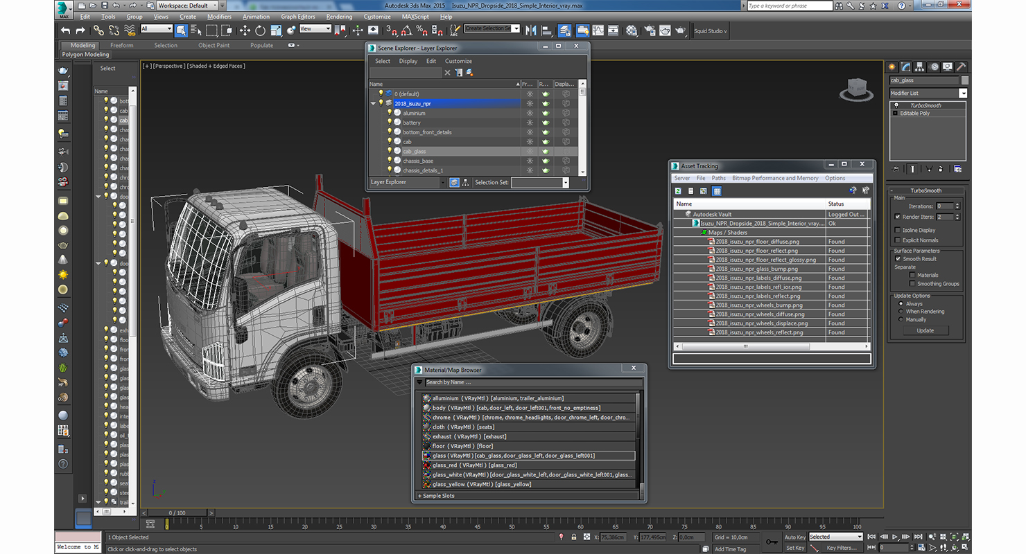Select the When Rendering update option
Image resolution: width=1026 pixels, height=554 pixels.
pos(901,312)
